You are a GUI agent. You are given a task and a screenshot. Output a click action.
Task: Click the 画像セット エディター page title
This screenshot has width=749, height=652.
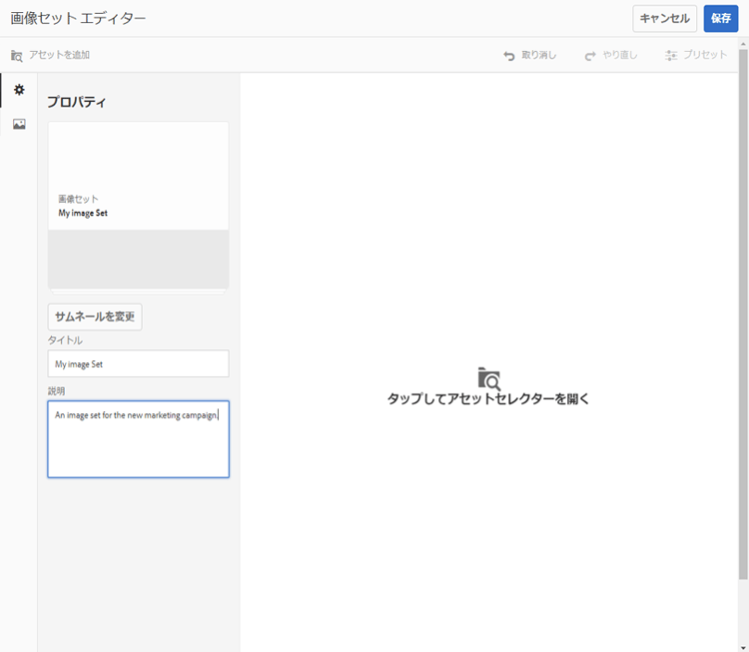78,19
